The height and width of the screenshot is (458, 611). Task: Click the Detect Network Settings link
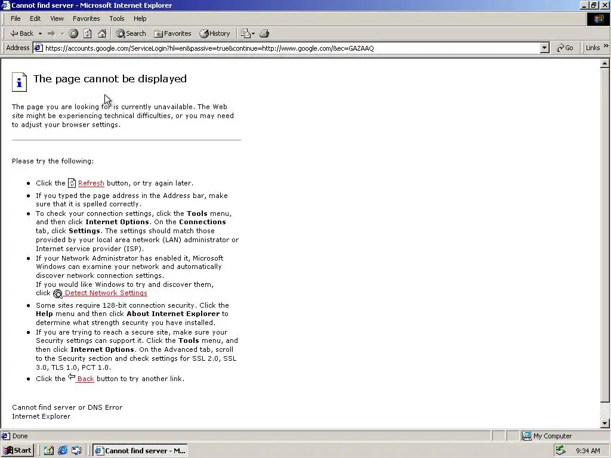pos(106,293)
